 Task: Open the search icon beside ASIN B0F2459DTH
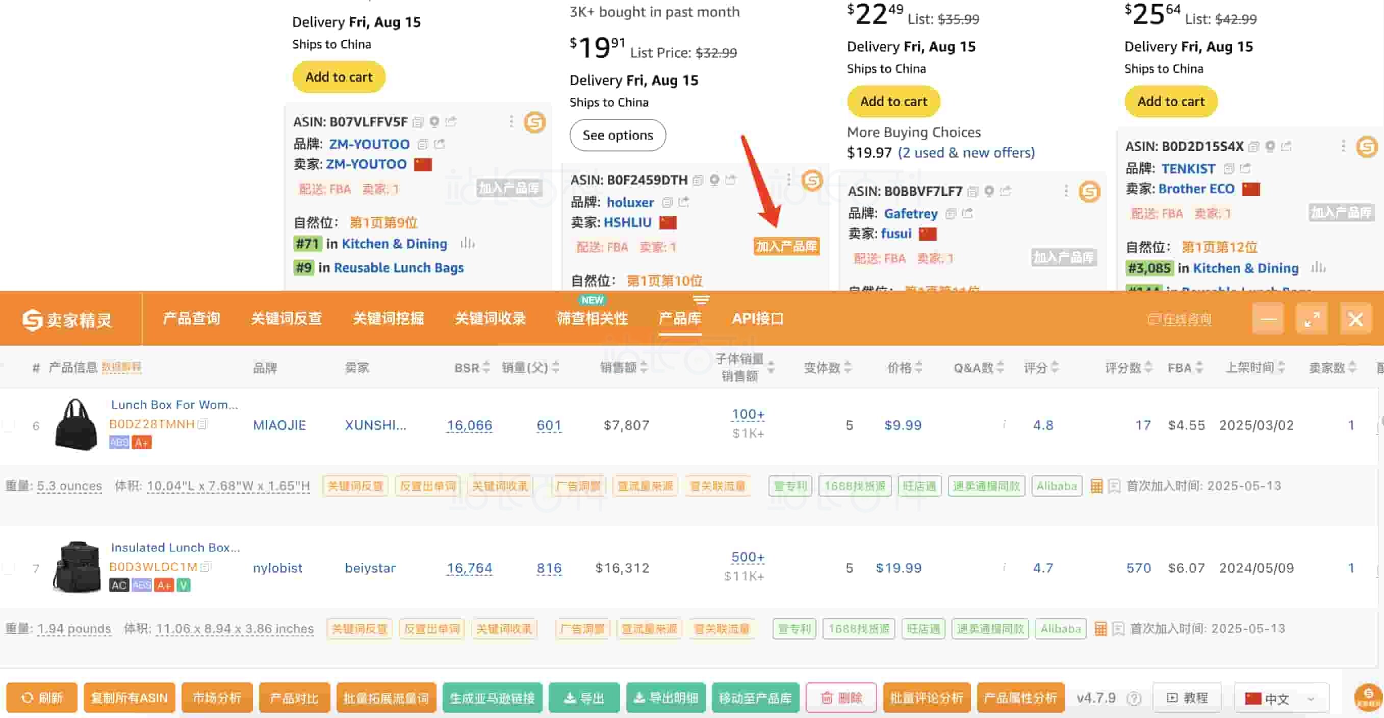714,180
